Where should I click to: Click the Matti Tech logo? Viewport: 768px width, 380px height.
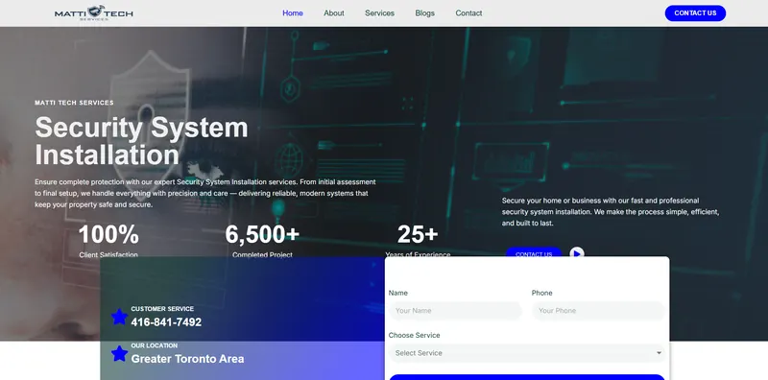pos(93,13)
